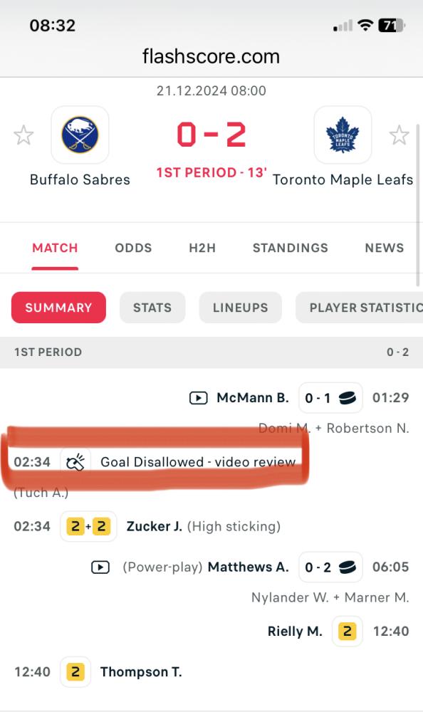Tap Thompson T. two-minute penalty icon

click(75, 671)
